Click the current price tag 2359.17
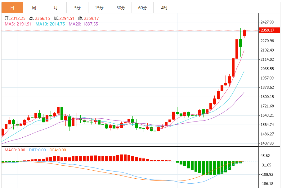This screenshot has width=282, height=188. (x=267, y=30)
